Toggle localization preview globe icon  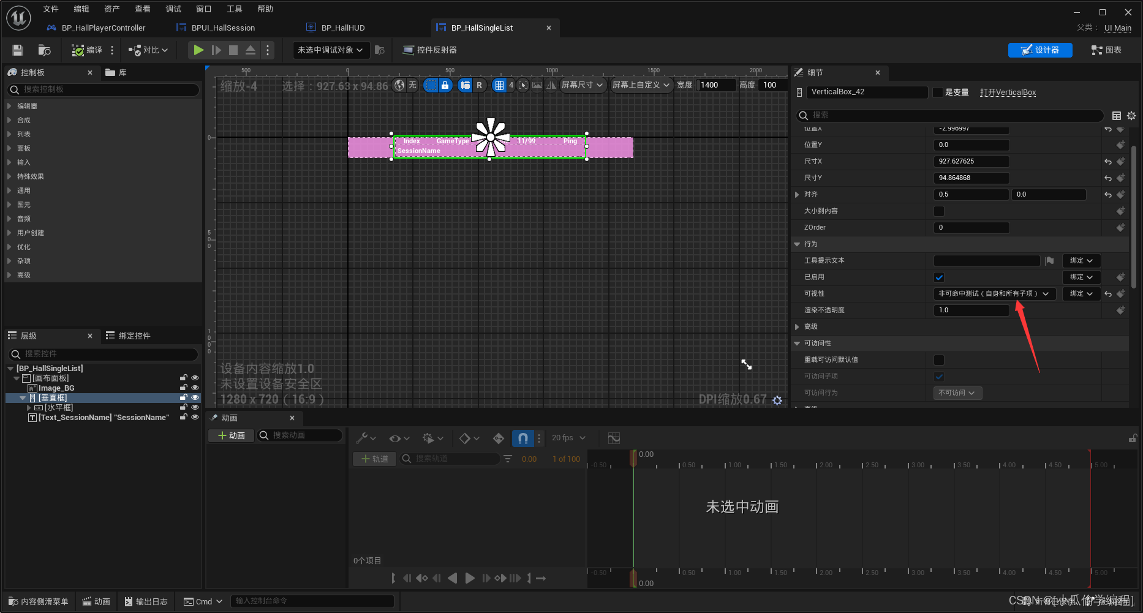tap(400, 85)
